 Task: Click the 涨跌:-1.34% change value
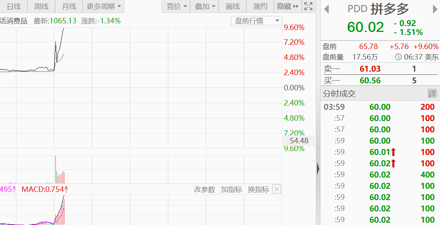[101, 21]
